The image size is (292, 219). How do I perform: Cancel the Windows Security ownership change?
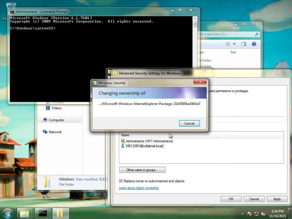[x=189, y=123]
